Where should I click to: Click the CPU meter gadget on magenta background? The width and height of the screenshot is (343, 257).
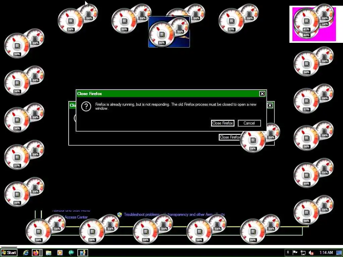pyautogui.click(x=306, y=21)
